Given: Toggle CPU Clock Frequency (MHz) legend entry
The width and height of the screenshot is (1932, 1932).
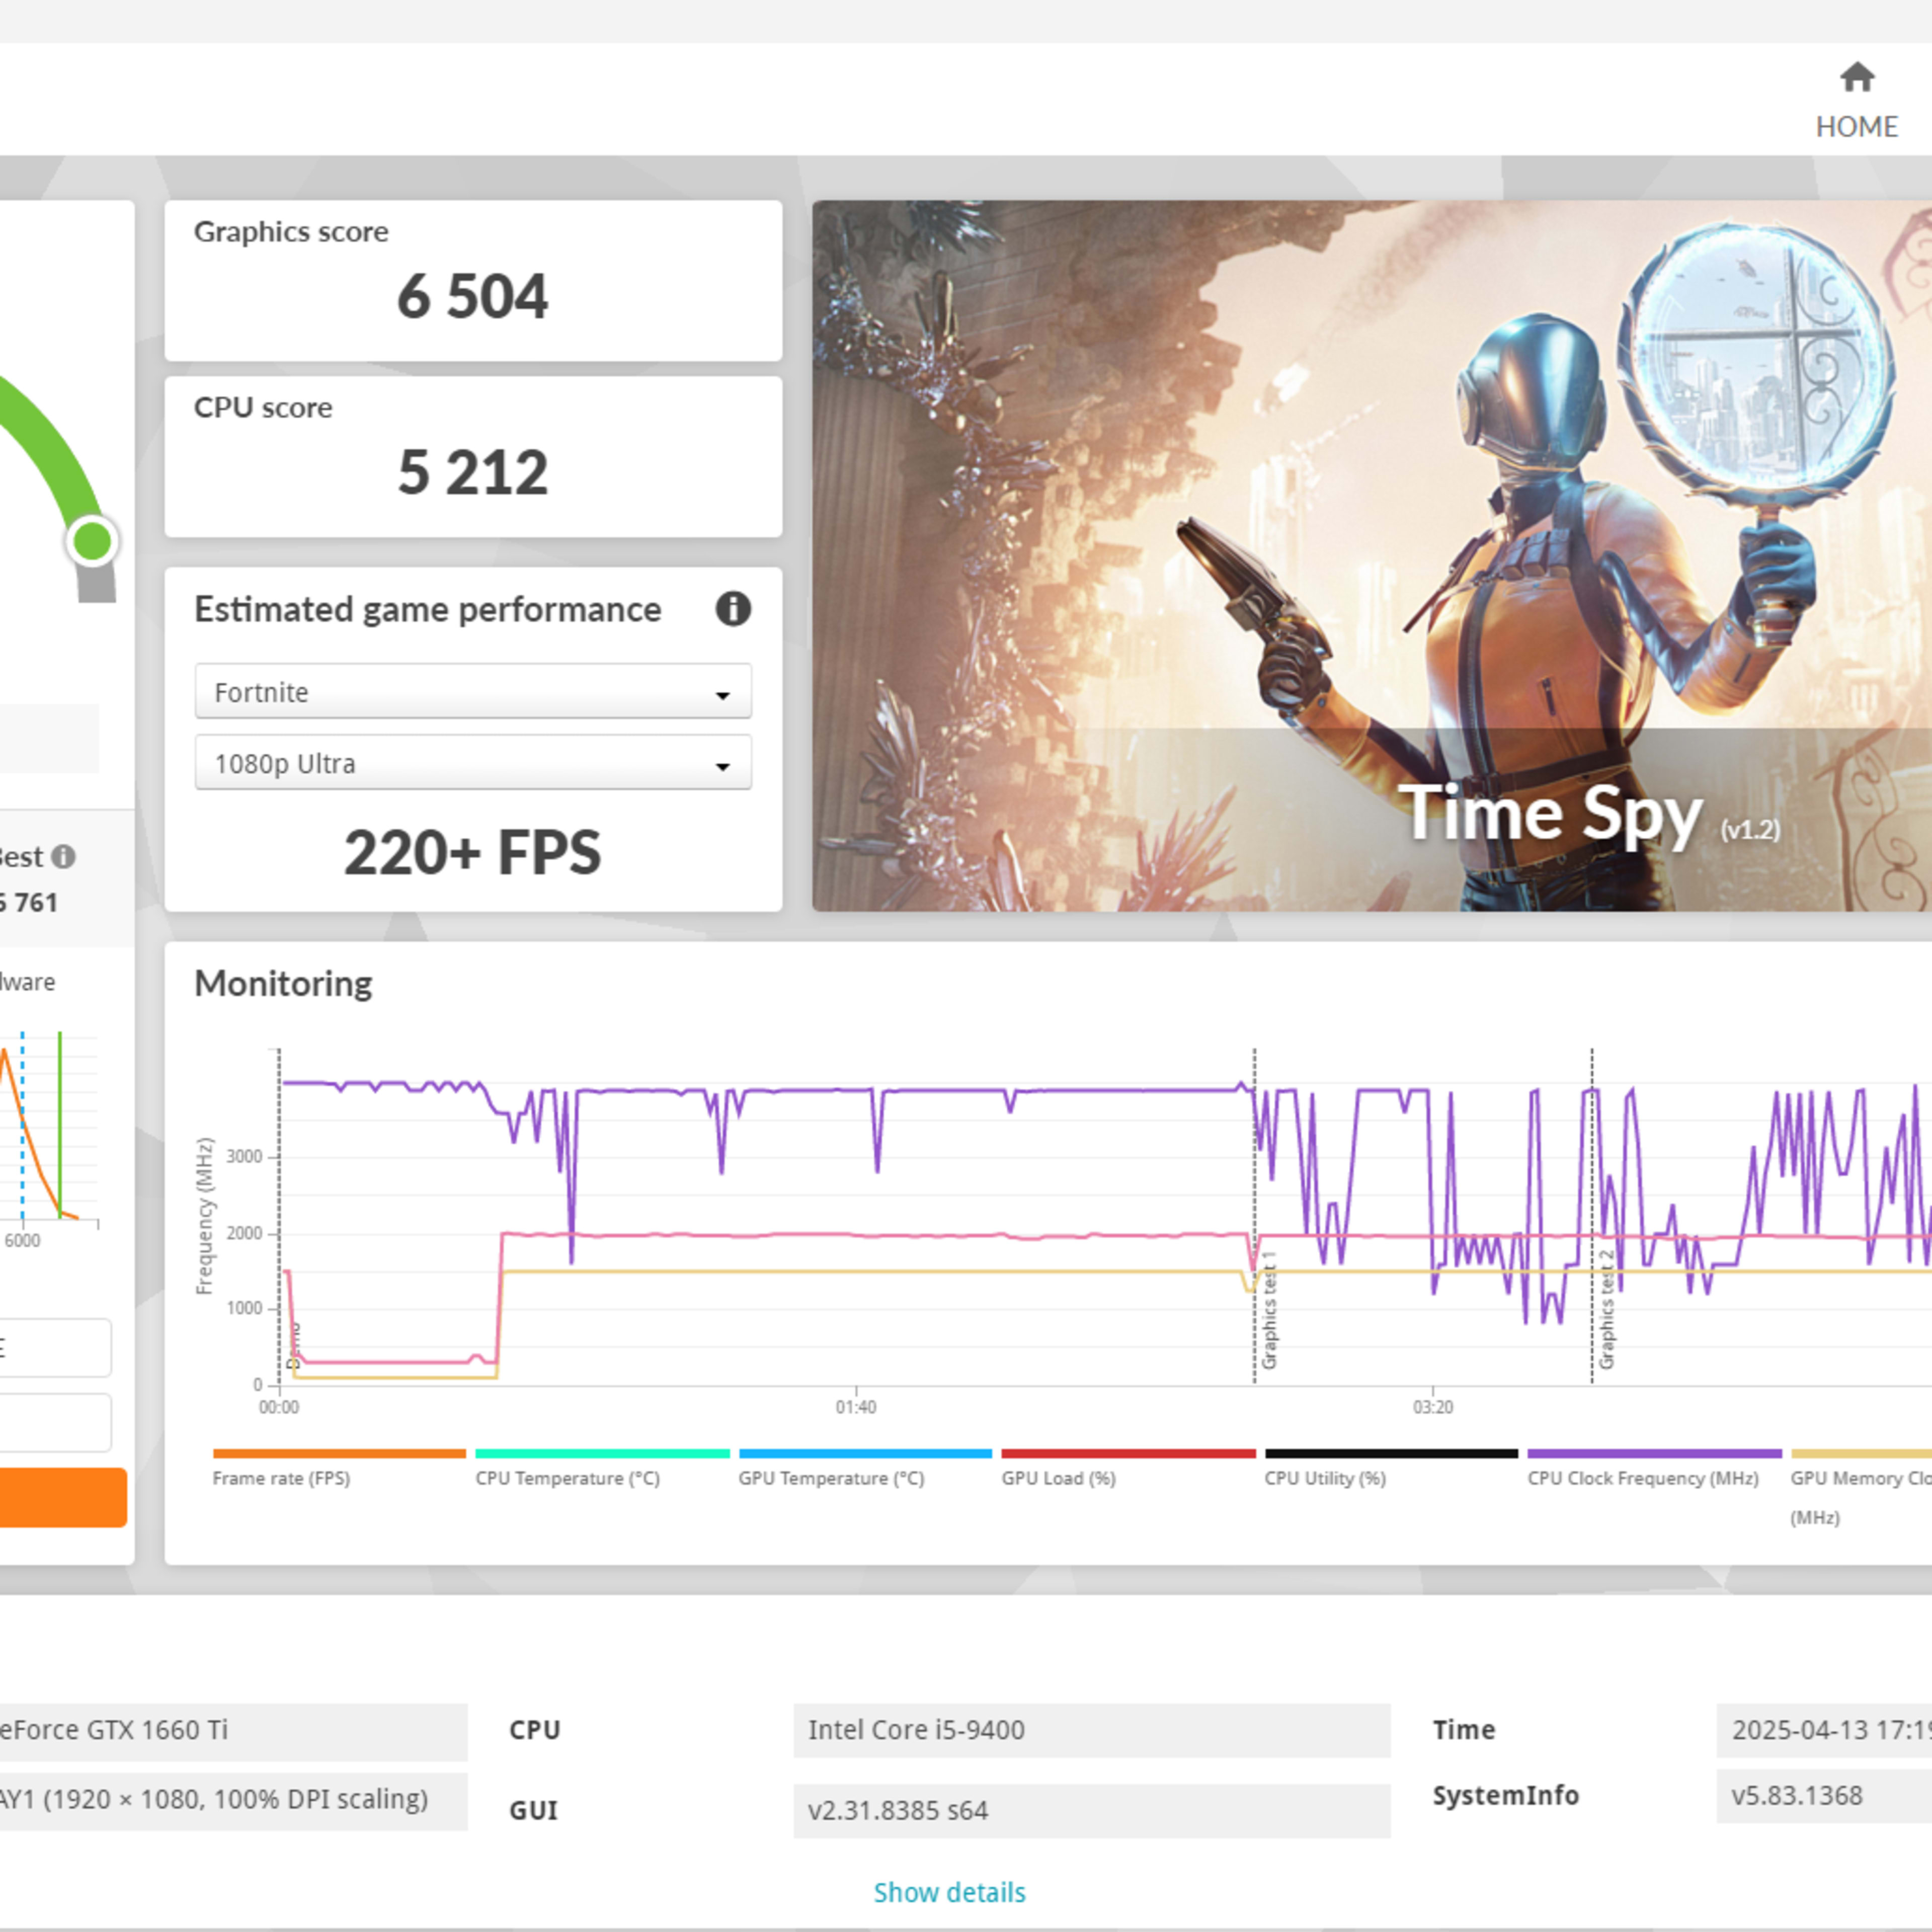Looking at the screenshot, I should [x=1654, y=1468].
